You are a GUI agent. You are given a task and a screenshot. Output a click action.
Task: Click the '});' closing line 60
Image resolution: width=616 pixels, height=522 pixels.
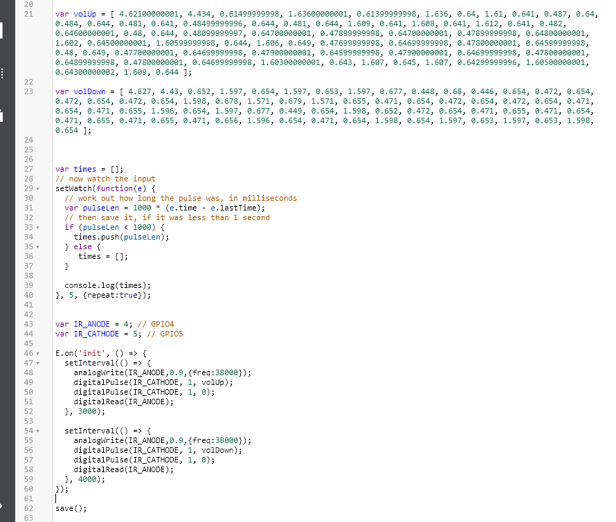click(62, 489)
